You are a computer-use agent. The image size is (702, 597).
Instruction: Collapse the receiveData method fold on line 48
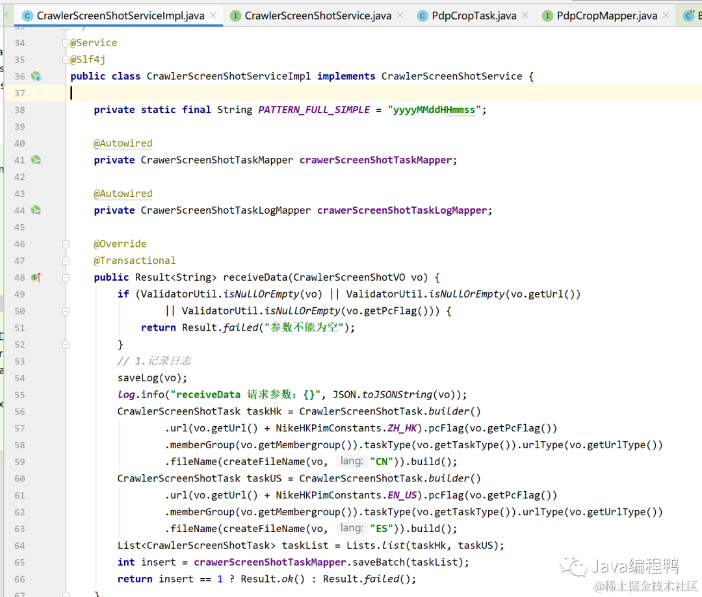point(66,277)
